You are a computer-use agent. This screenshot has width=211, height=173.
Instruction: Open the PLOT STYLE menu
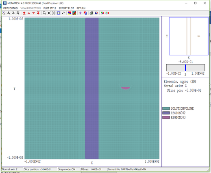[50, 8]
